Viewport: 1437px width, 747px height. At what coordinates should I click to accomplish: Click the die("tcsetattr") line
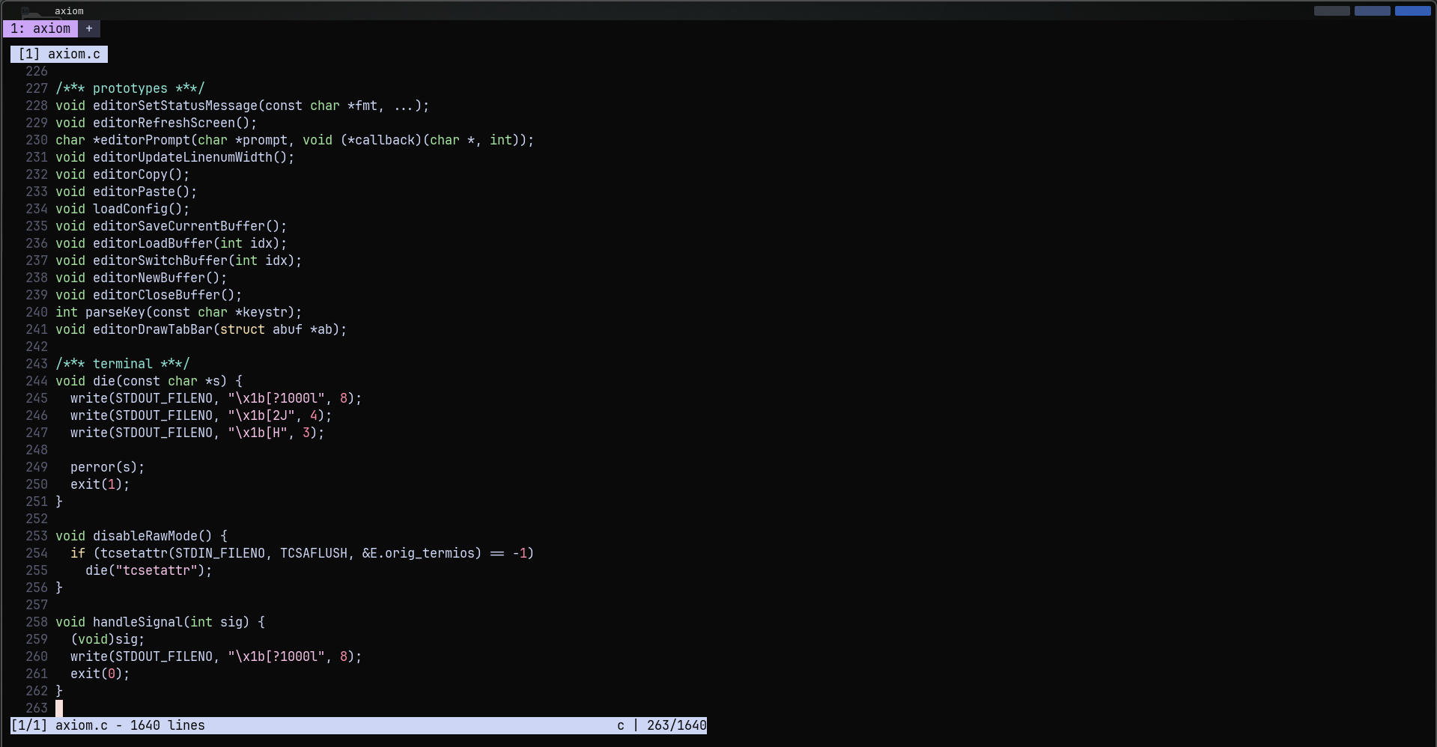pos(148,570)
